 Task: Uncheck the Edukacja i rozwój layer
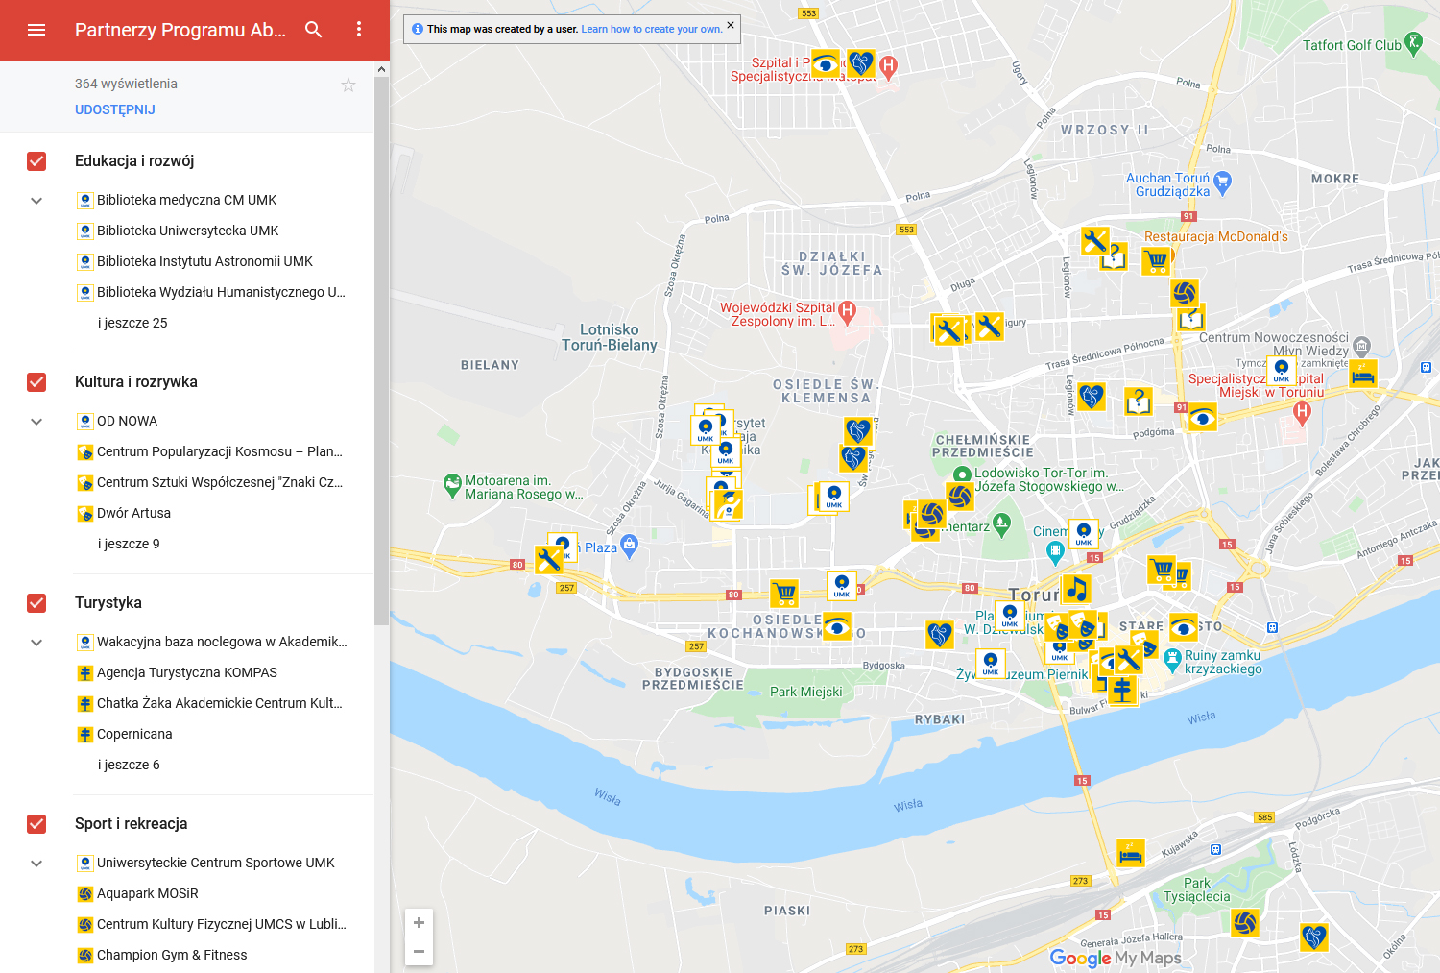36,161
